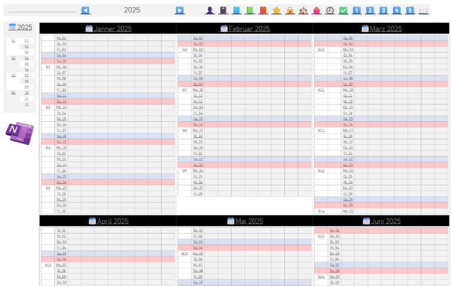Open week W15 in April

tap(48, 265)
